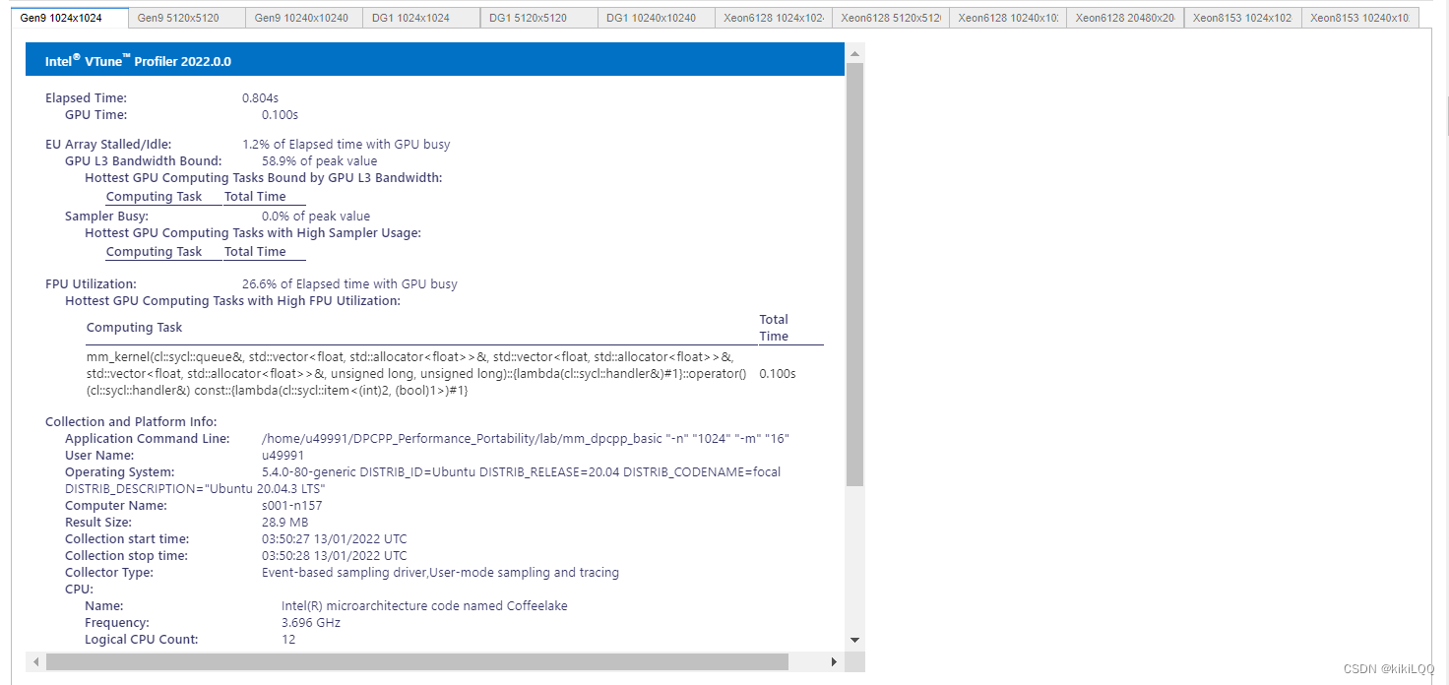The height and width of the screenshot is (685, 1449).
Task: Click the Computing Task header under L3 Bandwidth
Action: [154, 196]
